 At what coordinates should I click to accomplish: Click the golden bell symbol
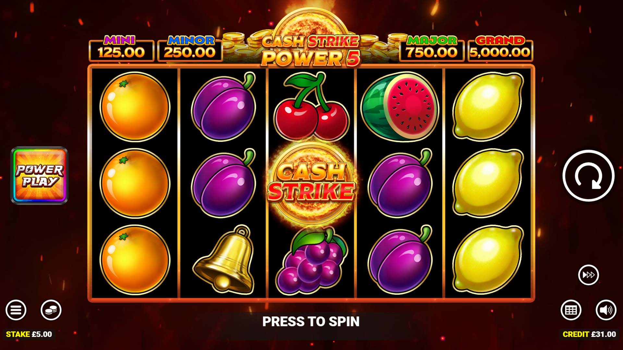[x=223, y=260]
